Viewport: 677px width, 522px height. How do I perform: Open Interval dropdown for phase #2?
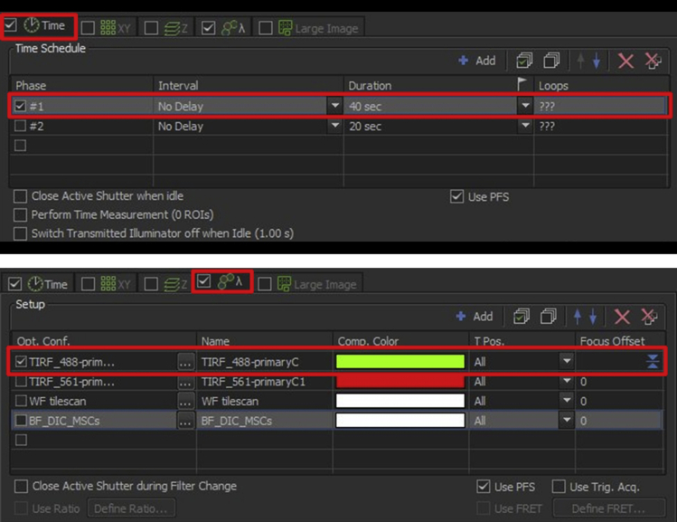pos(334,127)
